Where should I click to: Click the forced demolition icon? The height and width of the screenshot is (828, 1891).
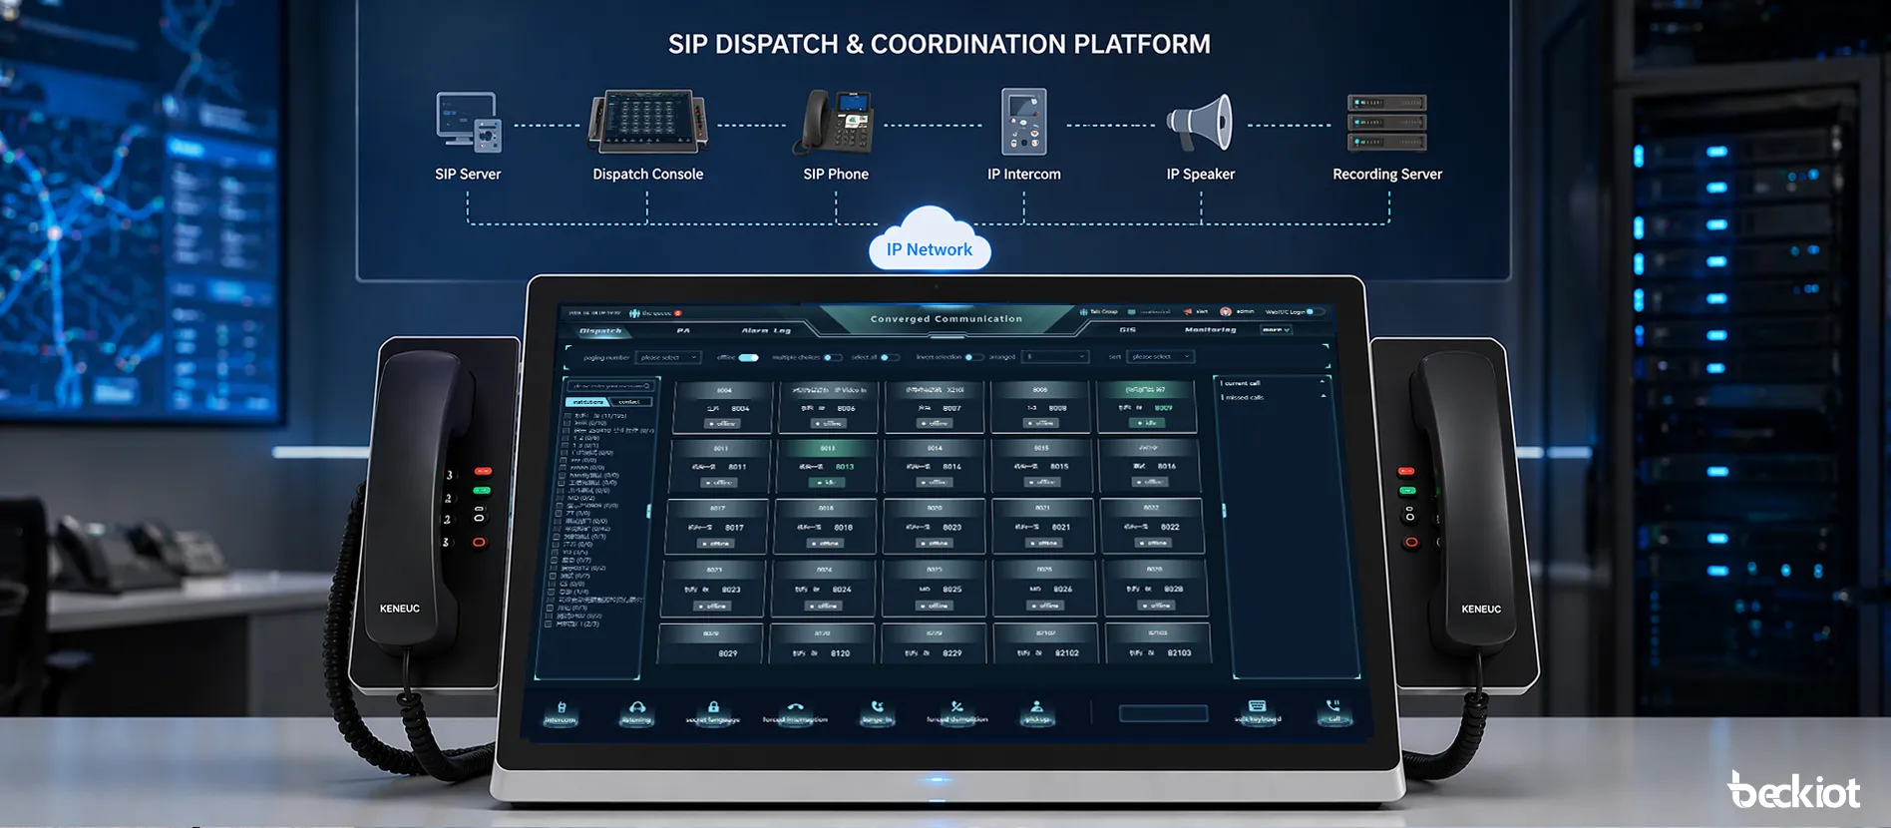pos(956,708)
